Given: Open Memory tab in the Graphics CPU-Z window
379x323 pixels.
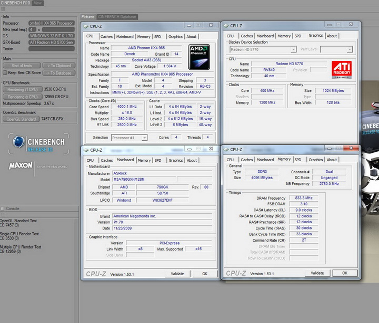Looking at the screenshot, I should tap(284, 36).
